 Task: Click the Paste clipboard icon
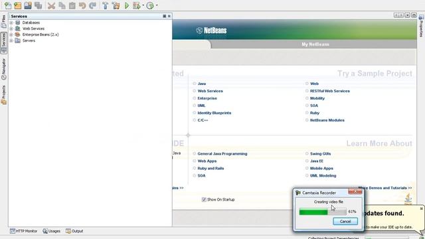[x=72, y=5]
